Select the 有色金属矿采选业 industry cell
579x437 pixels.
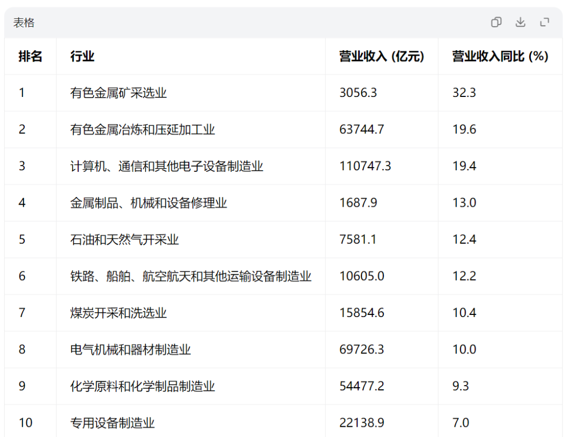(118, 93)
